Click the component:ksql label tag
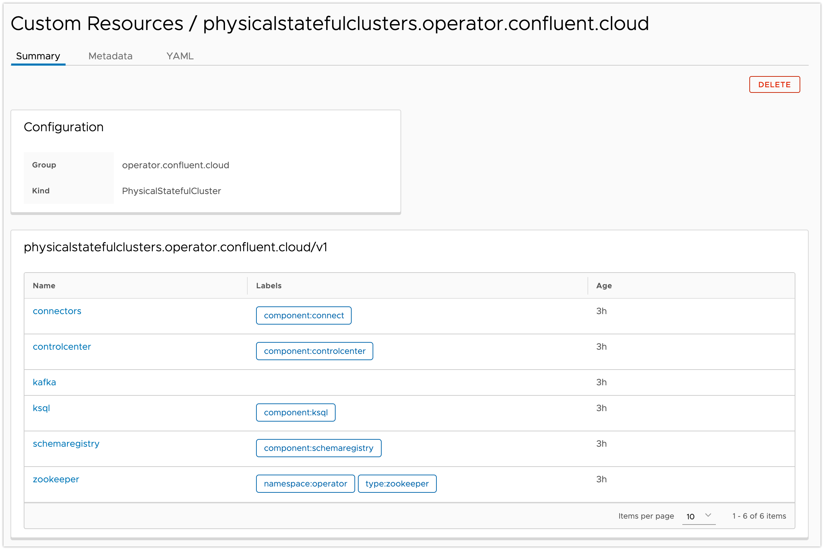 pos(295,412)
